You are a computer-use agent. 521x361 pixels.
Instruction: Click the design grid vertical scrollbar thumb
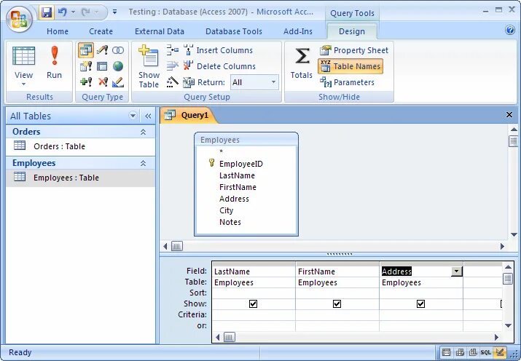[x=508, y=279]
